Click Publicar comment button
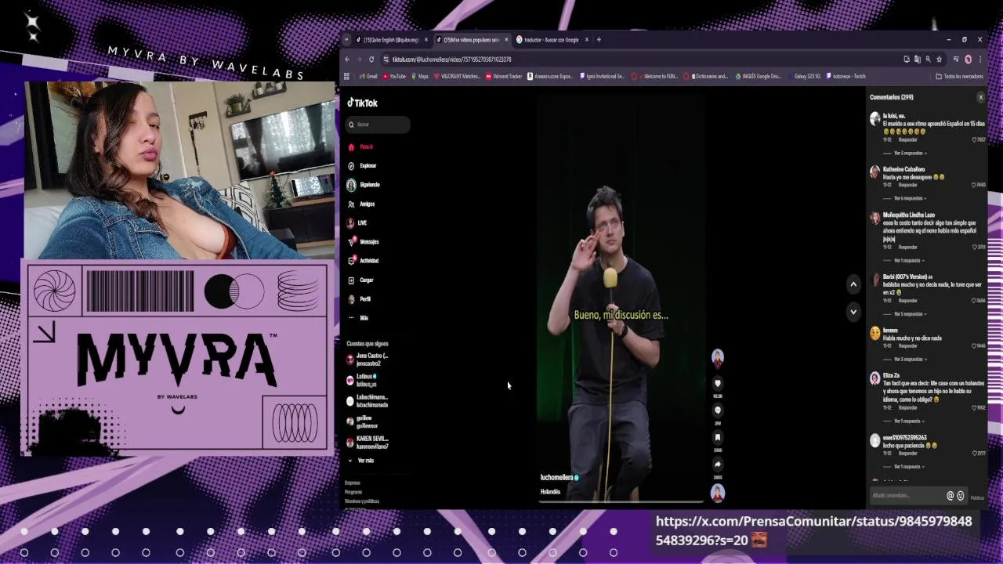Image resolution: width=1003 pixels, height=564 pixels. [977, 497]
